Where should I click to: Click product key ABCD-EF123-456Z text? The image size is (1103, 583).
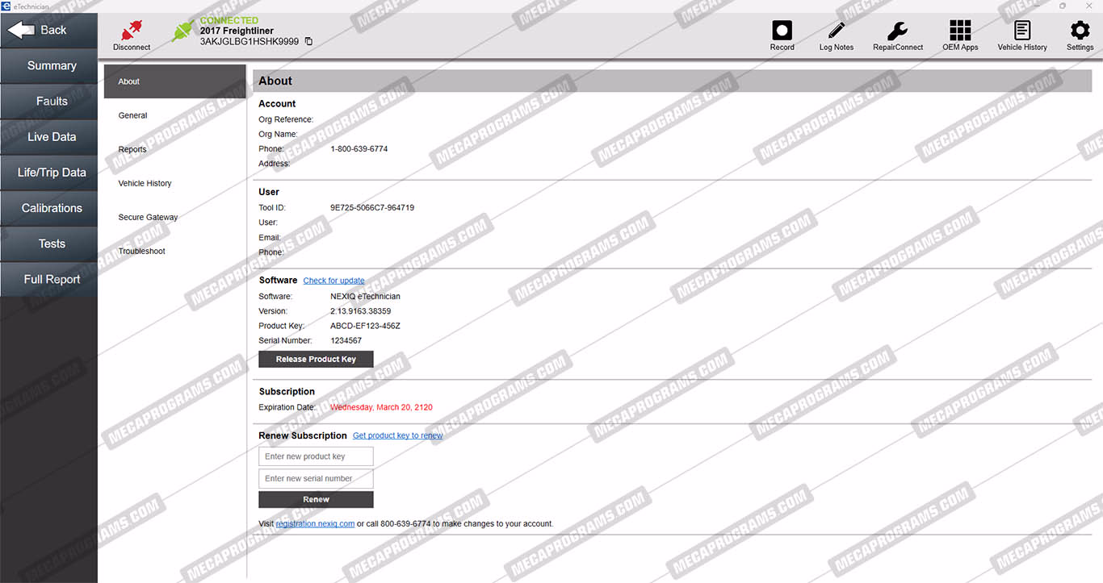pos(365,326)
